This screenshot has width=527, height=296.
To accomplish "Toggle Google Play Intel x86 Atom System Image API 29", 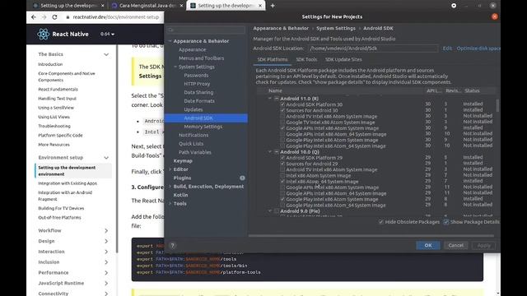I will (282, 199).
